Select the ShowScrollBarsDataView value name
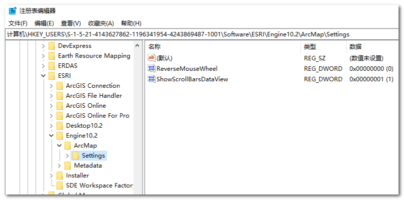 tap(192, 79)
